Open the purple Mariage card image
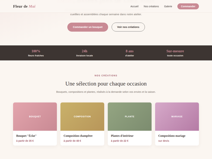The image size is (212, 159). click(177, 117)
